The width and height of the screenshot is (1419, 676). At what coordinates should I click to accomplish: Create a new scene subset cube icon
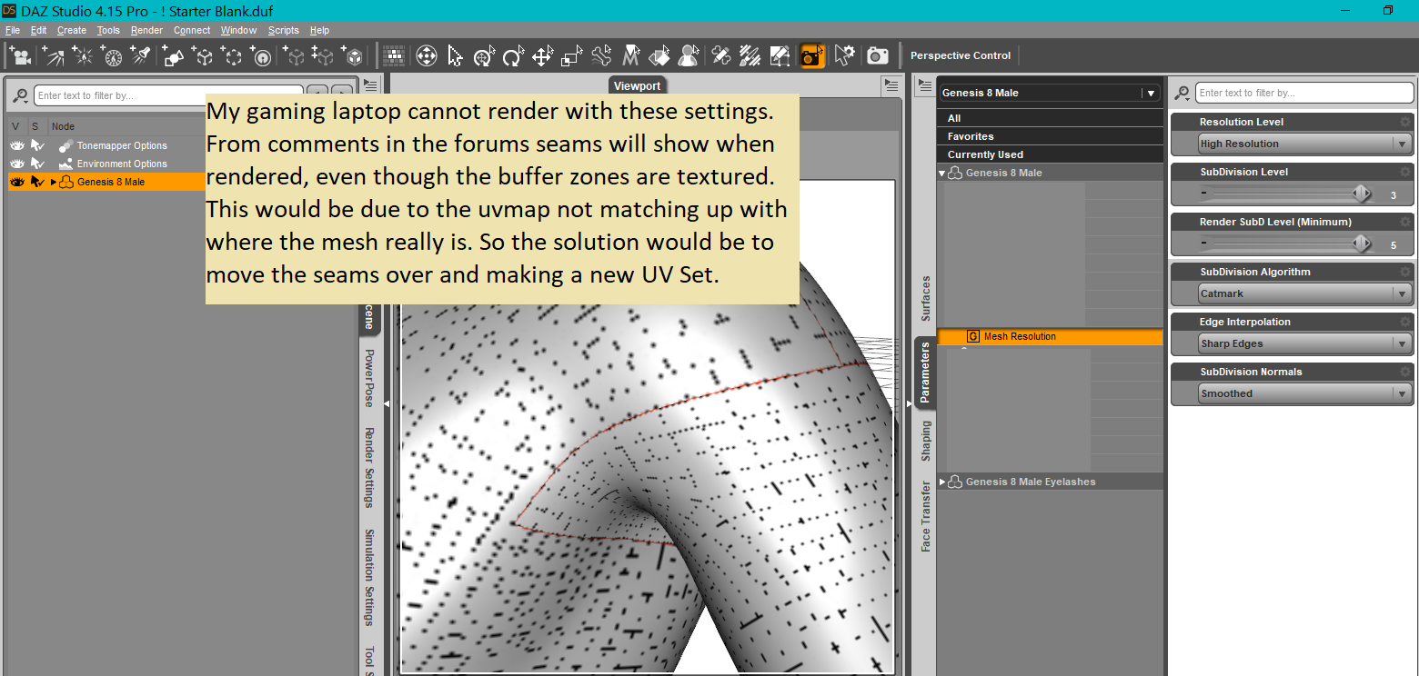pyautogui.click(x=353, y=55)
